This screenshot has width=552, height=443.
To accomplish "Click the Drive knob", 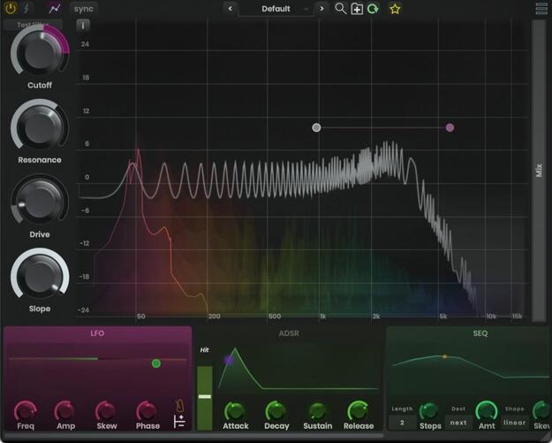I will point(40,202).
